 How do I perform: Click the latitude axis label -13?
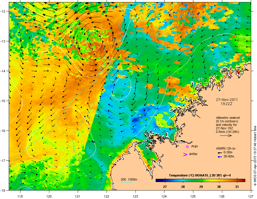(x=3, y=41)
